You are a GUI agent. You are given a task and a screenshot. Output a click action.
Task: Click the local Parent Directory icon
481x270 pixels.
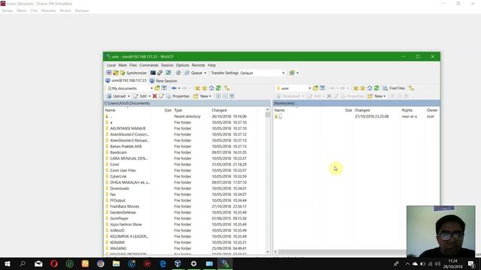tap(198, 88)
